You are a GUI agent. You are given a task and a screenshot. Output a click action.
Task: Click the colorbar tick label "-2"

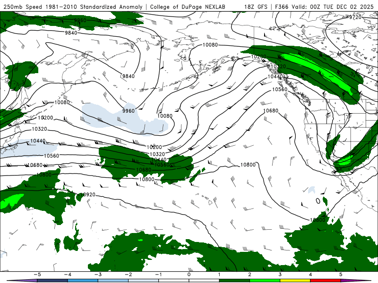coord(128,275)
